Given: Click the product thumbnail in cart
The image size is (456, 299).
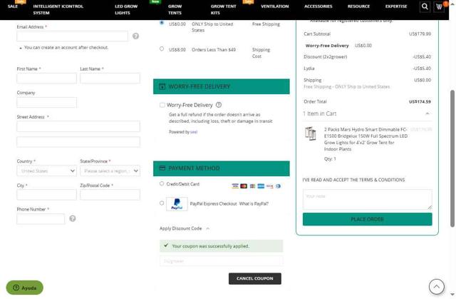Looking at the screenshot, I should [x=311, y=133].
